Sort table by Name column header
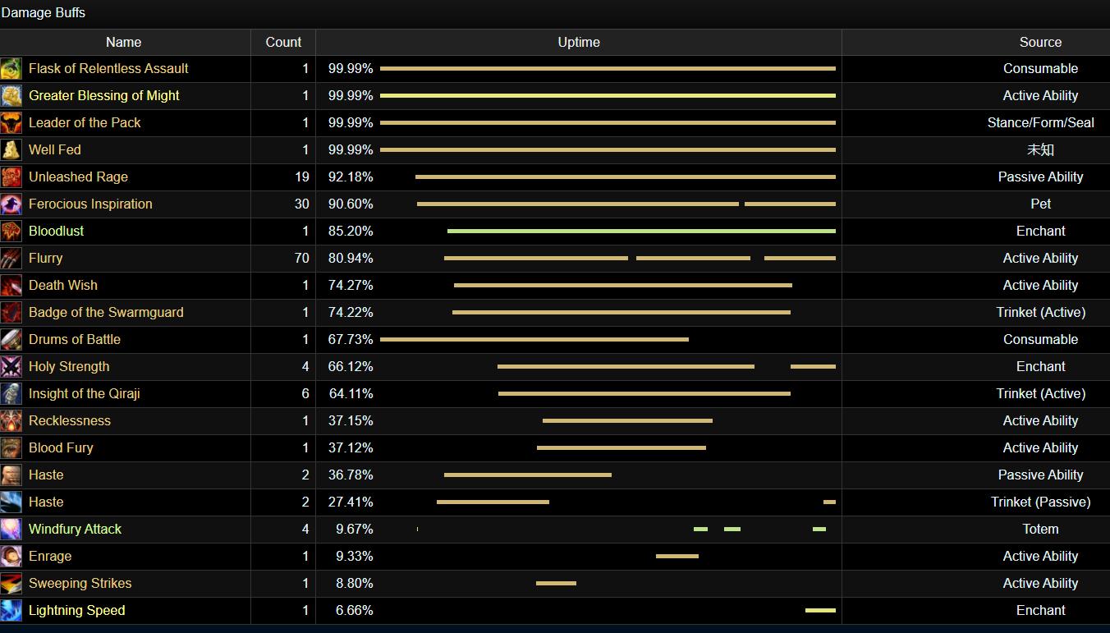This screenshot has width=1110, height=633. [124, 43]
